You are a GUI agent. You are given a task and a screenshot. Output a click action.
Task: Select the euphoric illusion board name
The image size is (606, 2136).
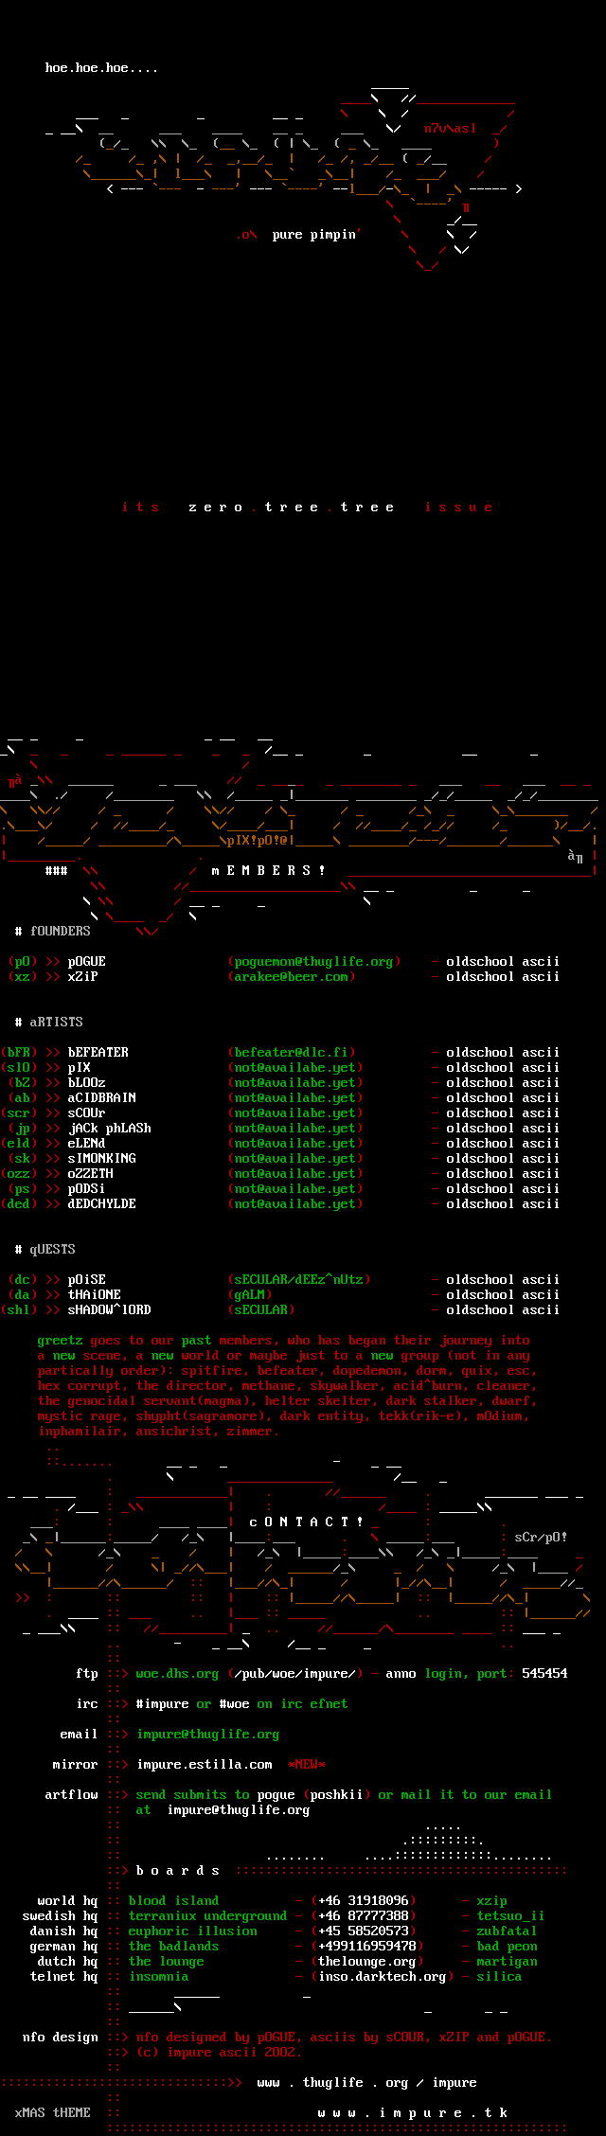pyautogui.click(x=192, y=1931)
